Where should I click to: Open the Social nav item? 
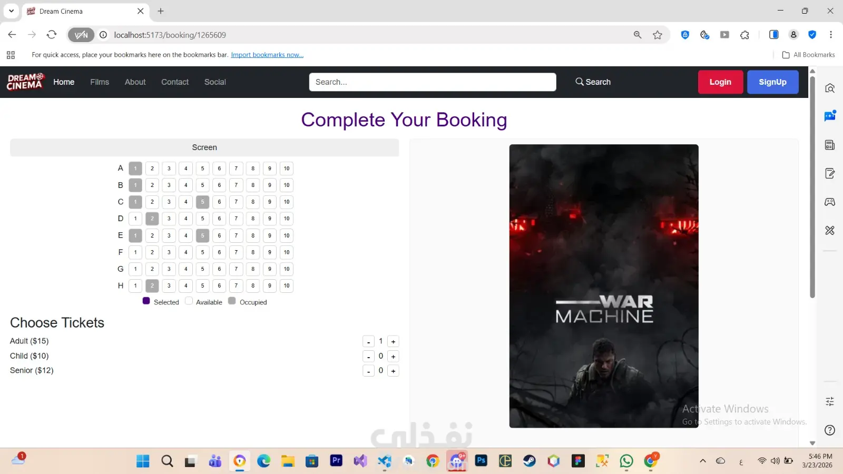215,82
